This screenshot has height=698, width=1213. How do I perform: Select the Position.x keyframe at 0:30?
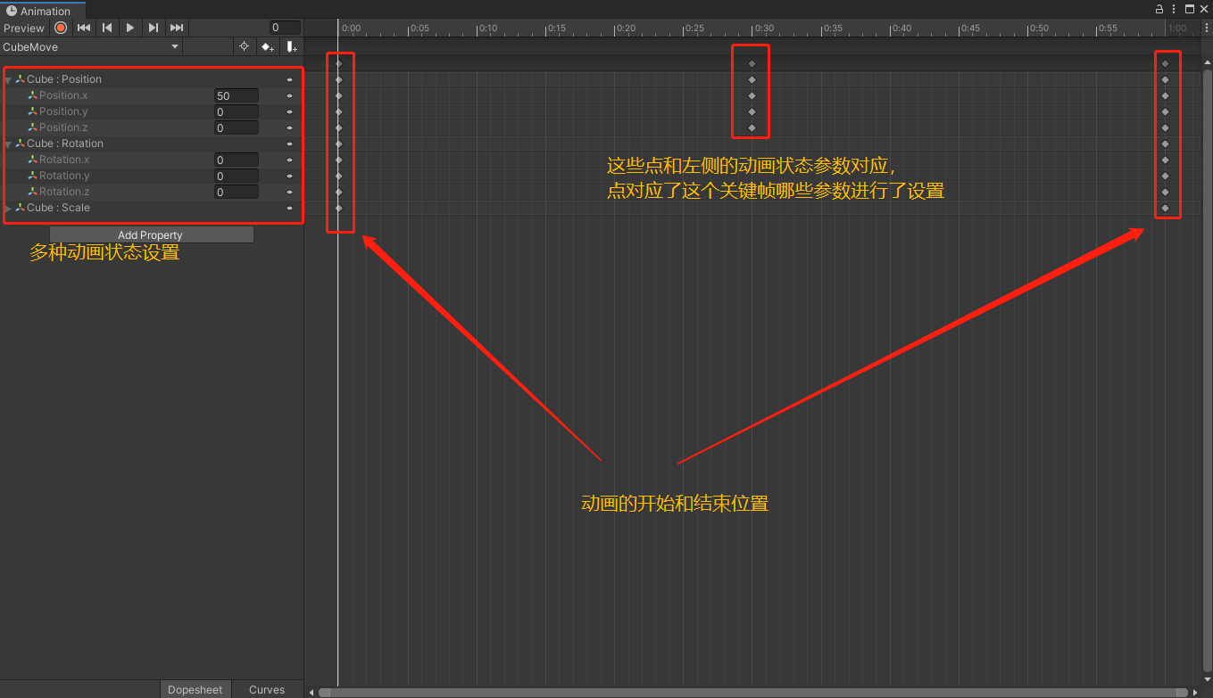pyautogui.click(x=752, y=95)
